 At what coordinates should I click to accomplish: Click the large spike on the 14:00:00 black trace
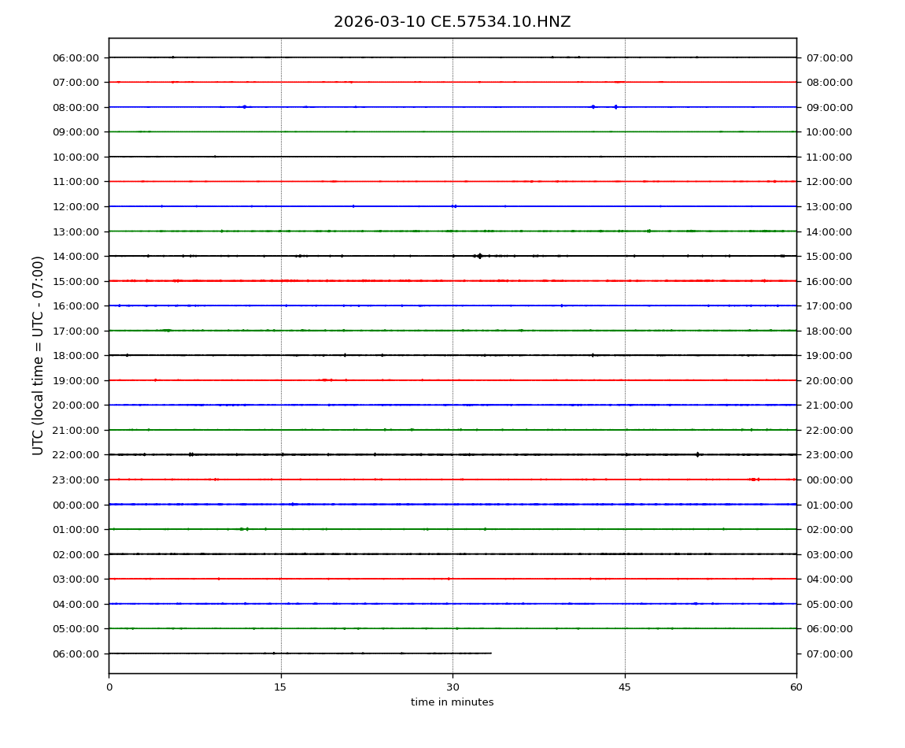[x=479, y=256]
